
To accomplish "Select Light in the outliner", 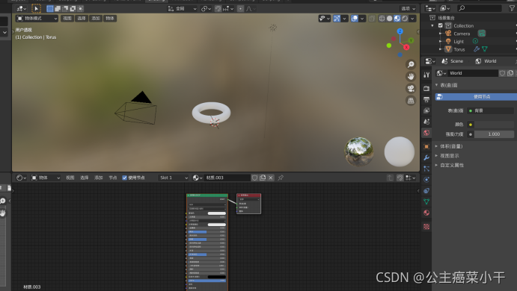I will tap(459, 42).
